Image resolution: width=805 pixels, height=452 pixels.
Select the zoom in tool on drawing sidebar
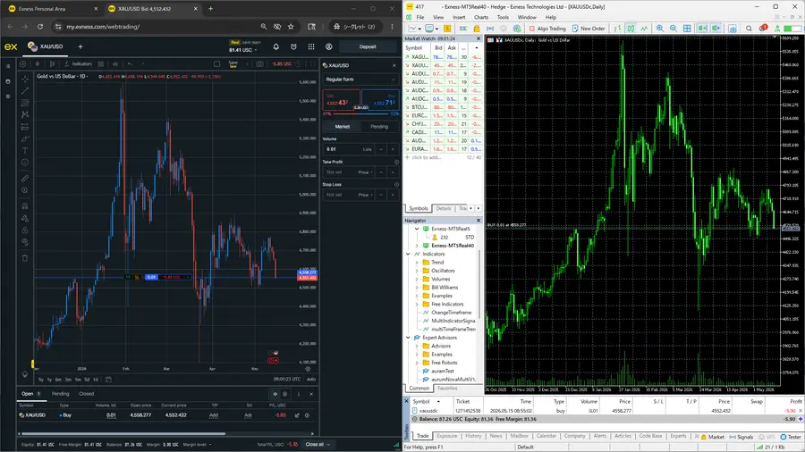(x=25, y=190)
